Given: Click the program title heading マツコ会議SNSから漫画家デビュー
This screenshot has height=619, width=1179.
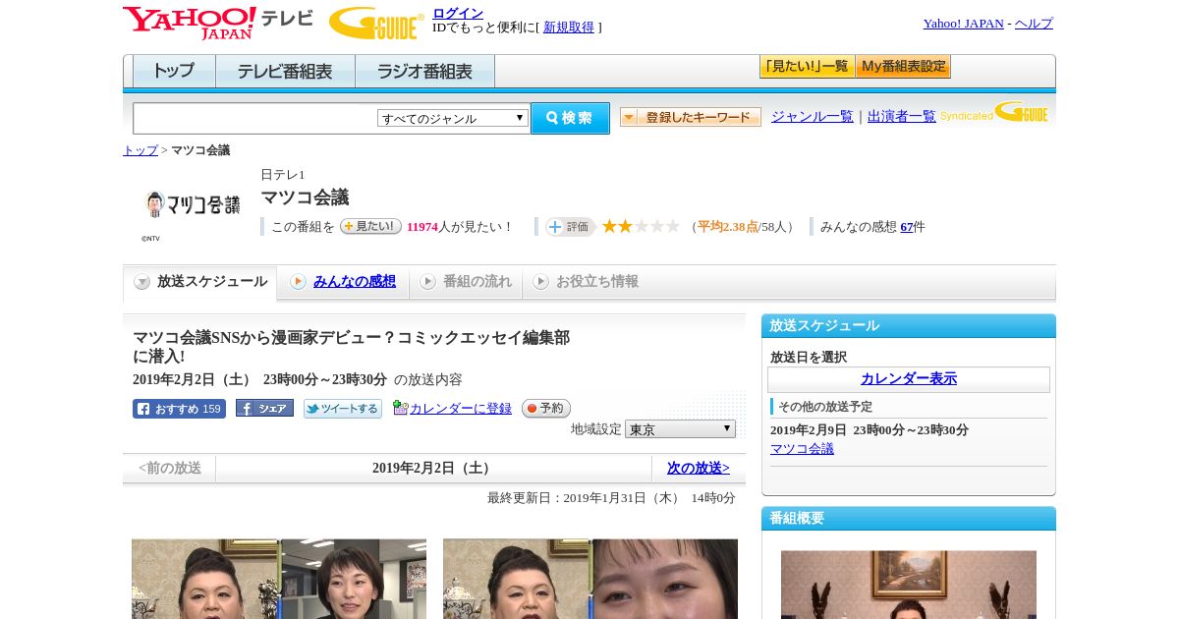Looking at the screenshot, I should [x=352, y=347].
